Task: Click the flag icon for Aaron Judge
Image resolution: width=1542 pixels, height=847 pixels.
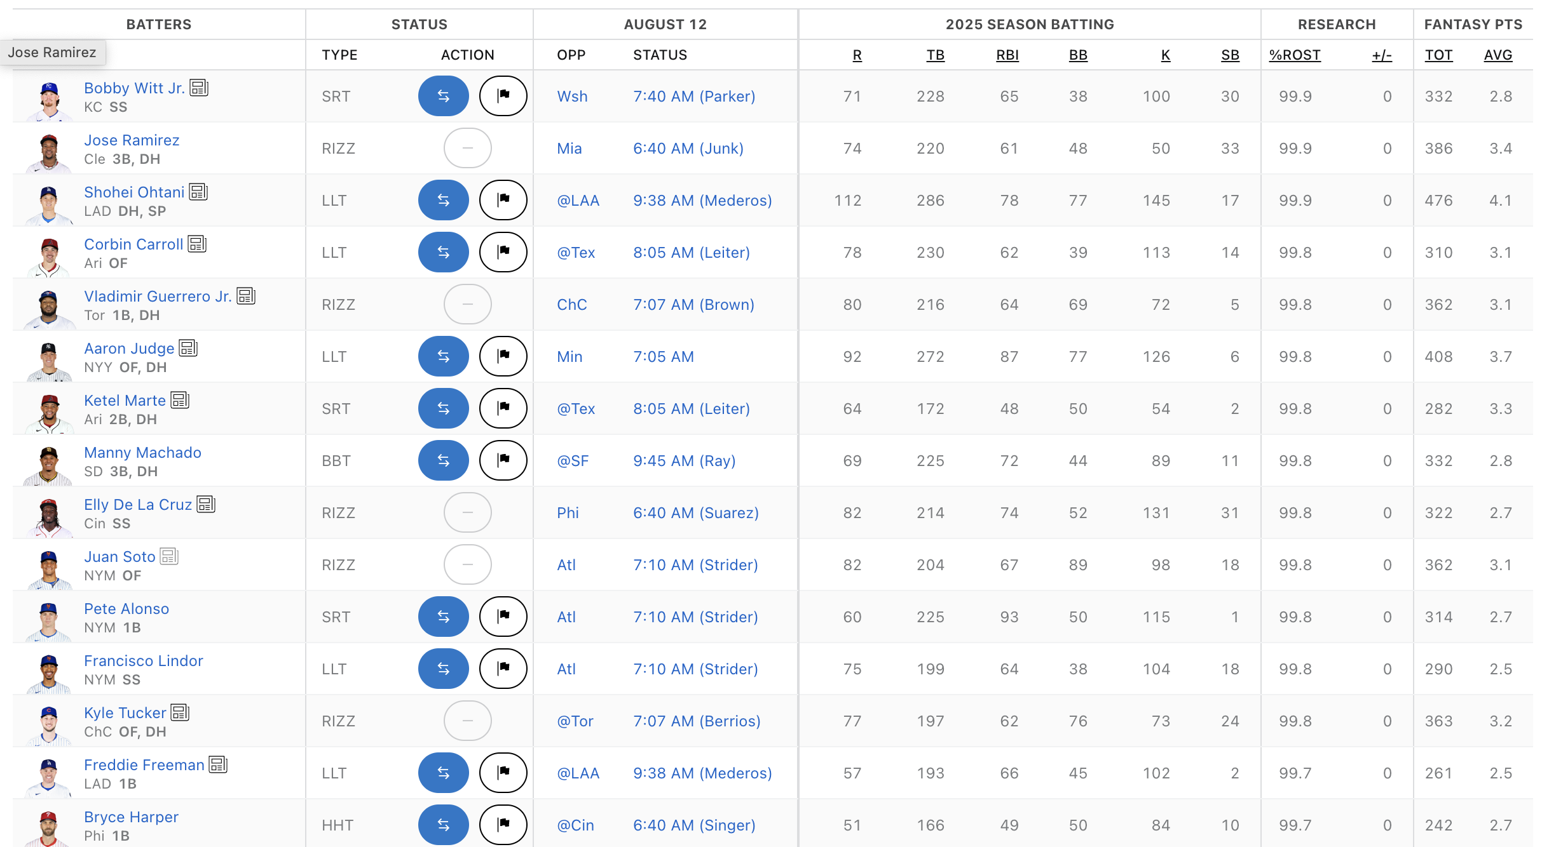Action: pyautogui.click(x=503, y=356)
